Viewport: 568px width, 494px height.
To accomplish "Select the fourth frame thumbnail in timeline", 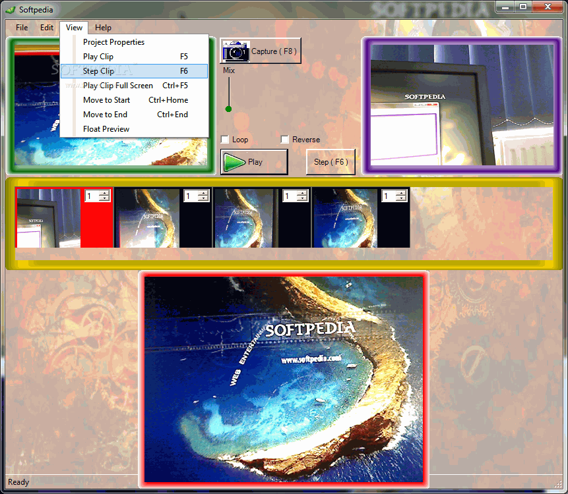I will tap(345, 218).
